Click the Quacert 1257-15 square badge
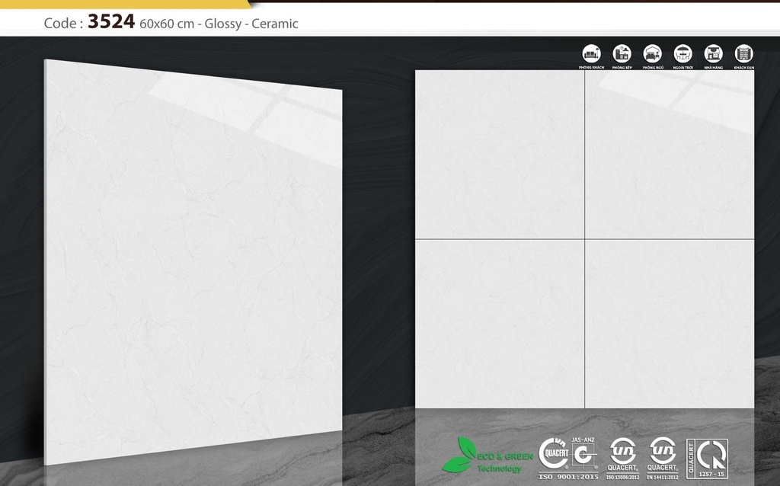Image resolution: width=780 pixels, height=486 pixels. click(x=707, y=459)
